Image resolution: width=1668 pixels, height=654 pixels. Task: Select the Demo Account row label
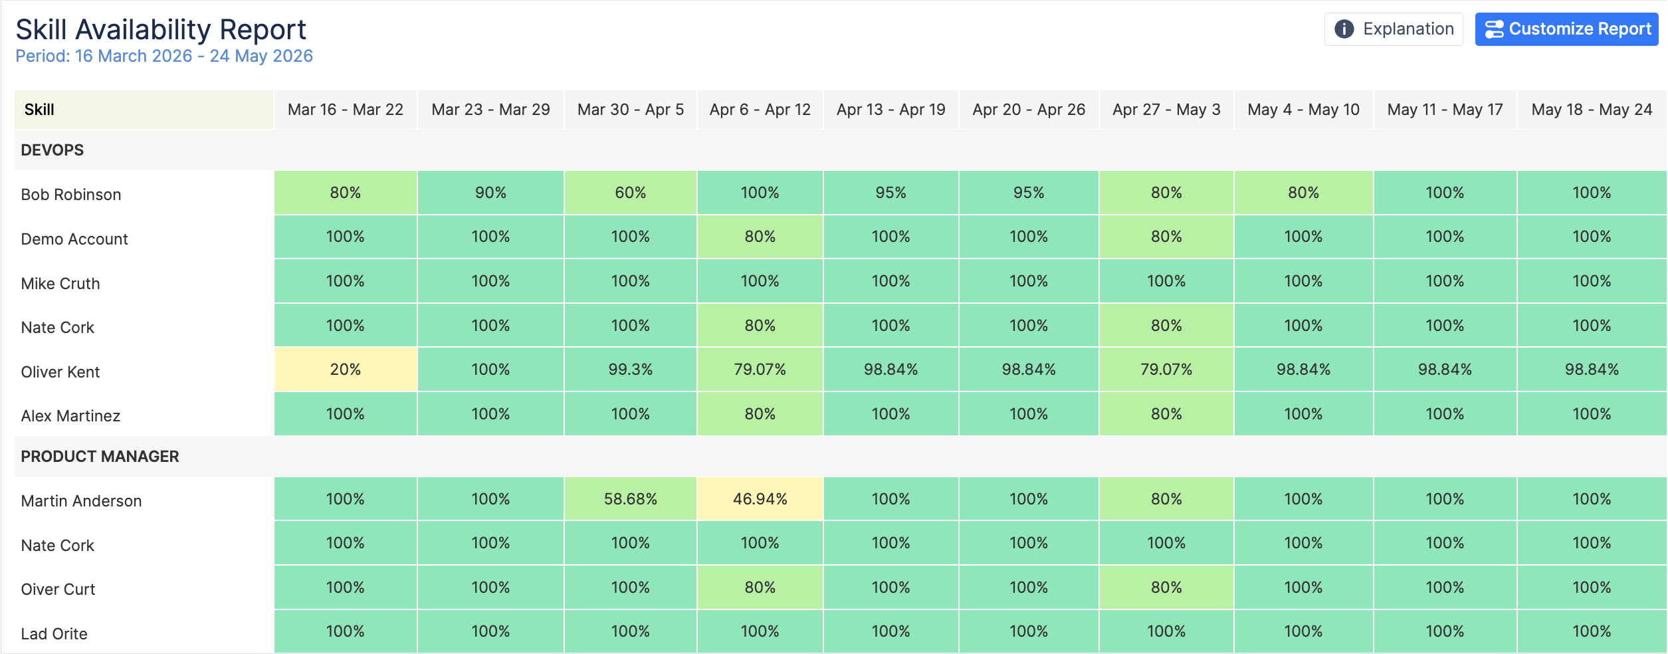pos(74,239)
